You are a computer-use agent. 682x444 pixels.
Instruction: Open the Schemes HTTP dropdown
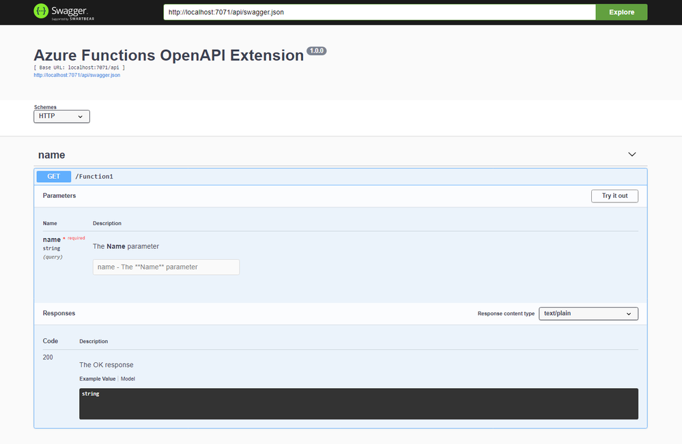pyautogui.click(x=61, y=117)
